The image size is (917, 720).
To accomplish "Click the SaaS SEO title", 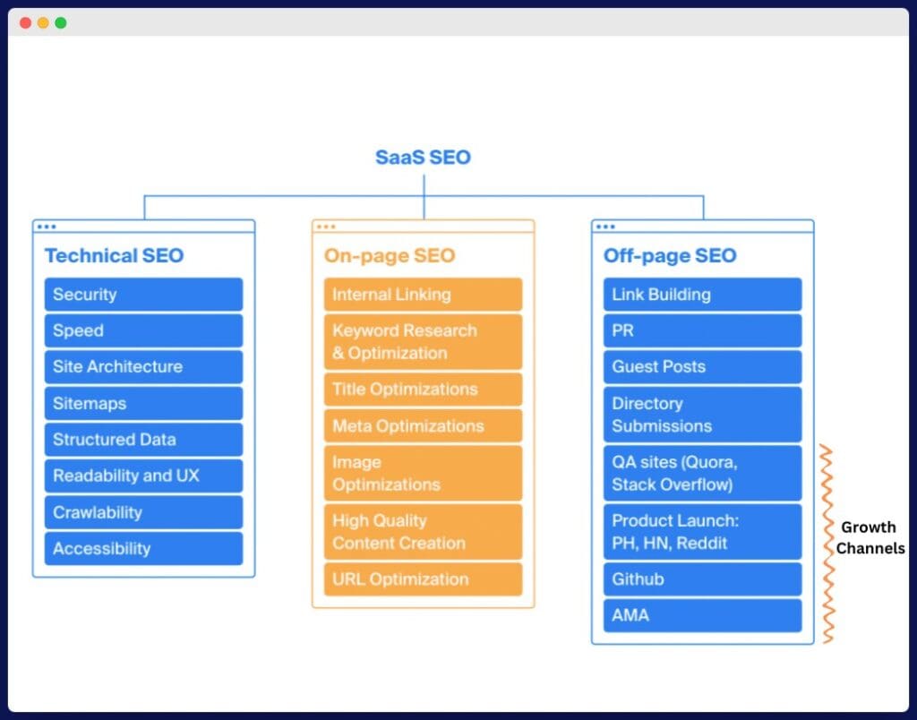I will [422, 157].
